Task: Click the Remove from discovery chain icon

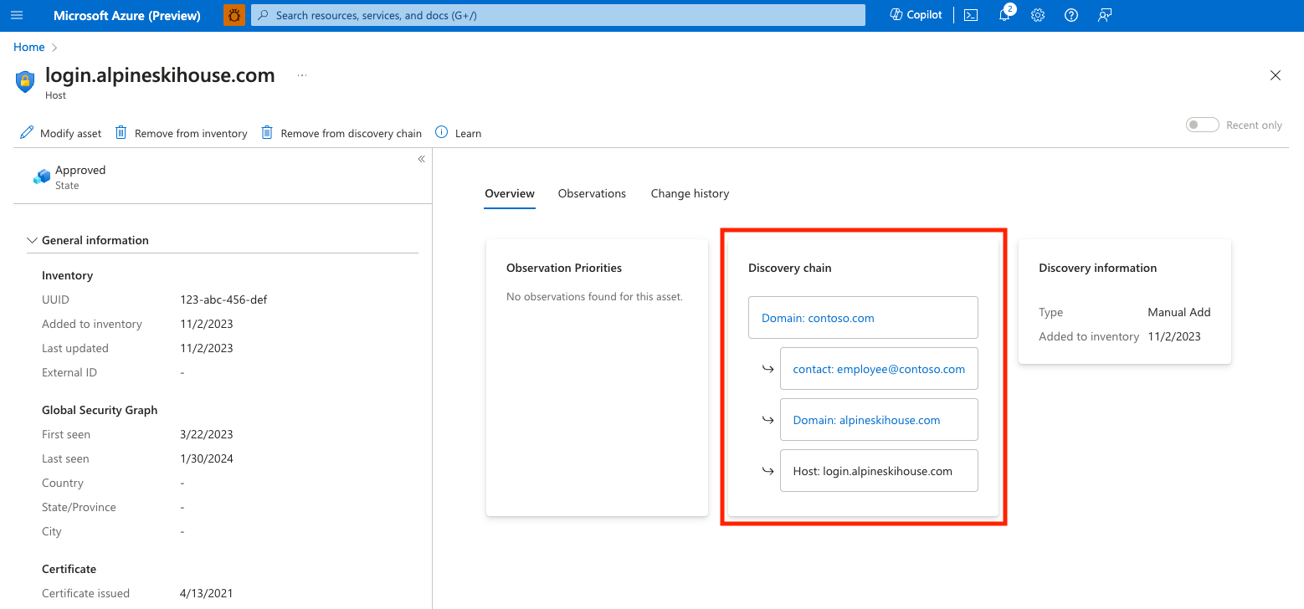Action: point(267,132)
